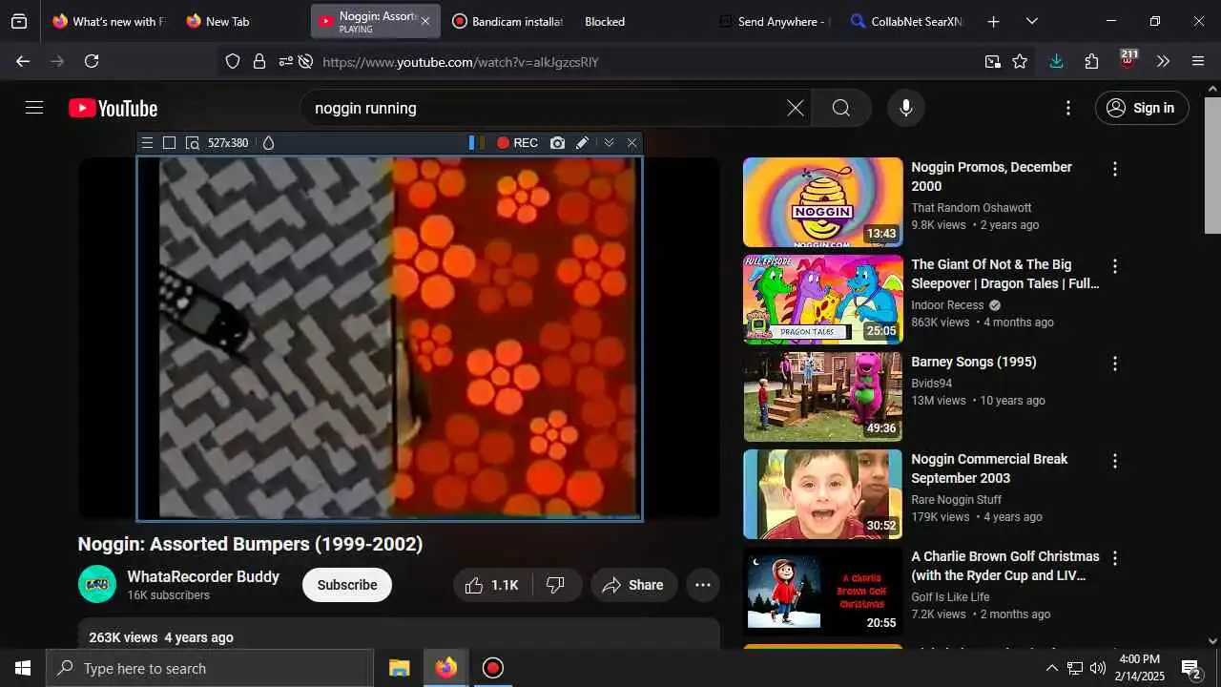Image resolution: width=1221 pixels, height=687 pixels.
Task: Open Firefox downloads panel arrow
Action: [1056, 61]
